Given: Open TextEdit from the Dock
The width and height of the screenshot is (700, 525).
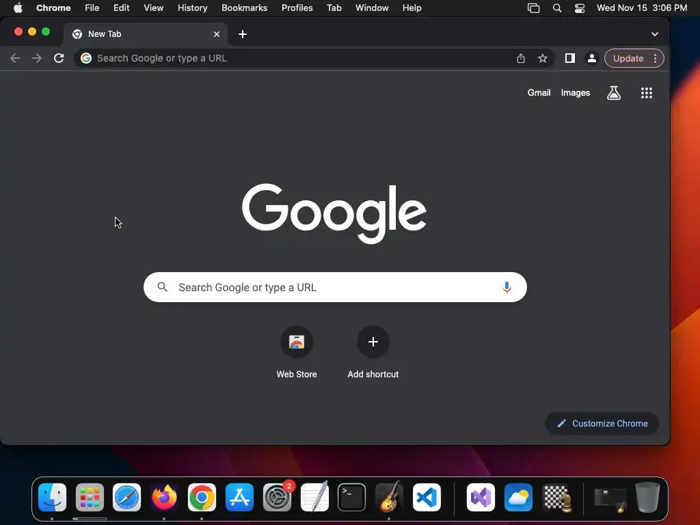Looking at the screenshot, I should 314,497.
